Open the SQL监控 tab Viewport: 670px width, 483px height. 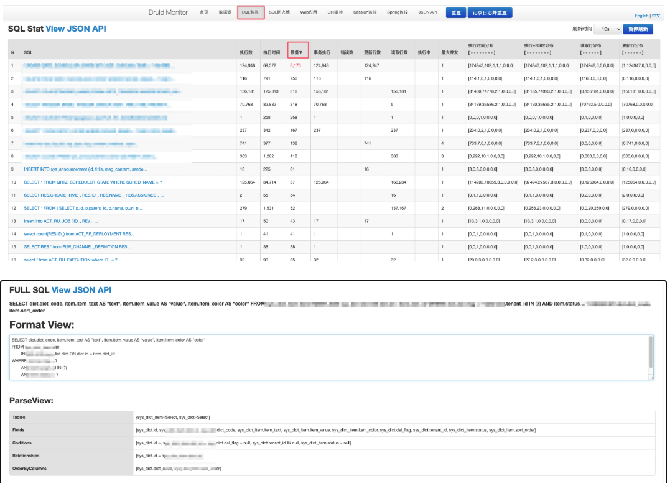[x=251, y=12]
